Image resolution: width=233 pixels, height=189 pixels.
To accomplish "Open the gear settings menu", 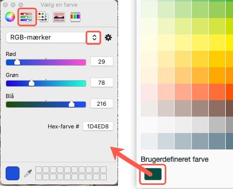I will point(108,37).
